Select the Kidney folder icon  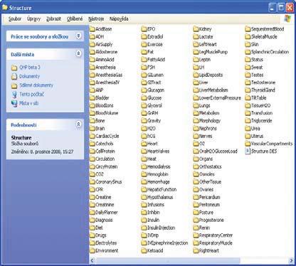[196, 29]
